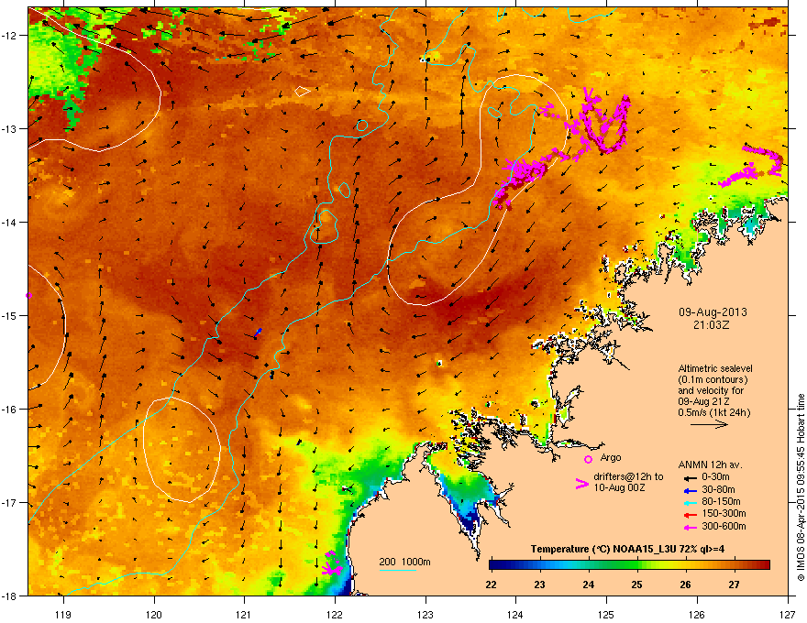Select the black 0-30m arrow legend symbol

click(x=690, y=478)
